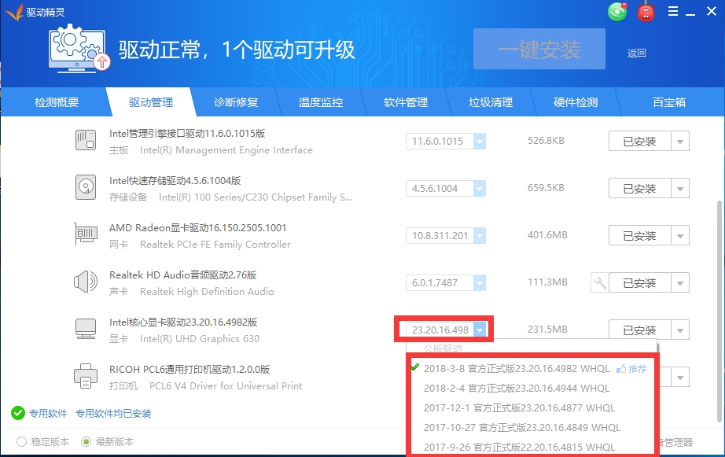Click 已安装 button for Intel核心显卡驱动
The image size is (725, 457).
(640, 330)
